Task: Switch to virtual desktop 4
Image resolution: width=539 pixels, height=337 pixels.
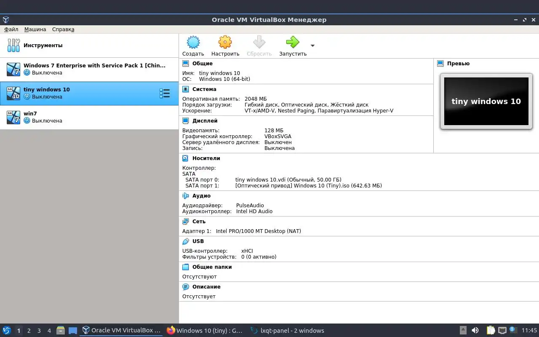Action: click(x=49, y=331)
